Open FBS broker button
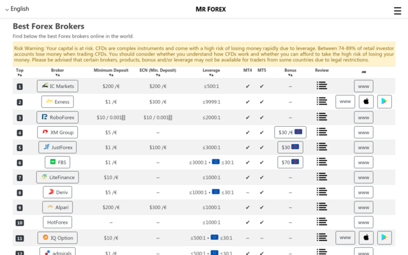This screenshot has width=408, height=255. [57, 163]
